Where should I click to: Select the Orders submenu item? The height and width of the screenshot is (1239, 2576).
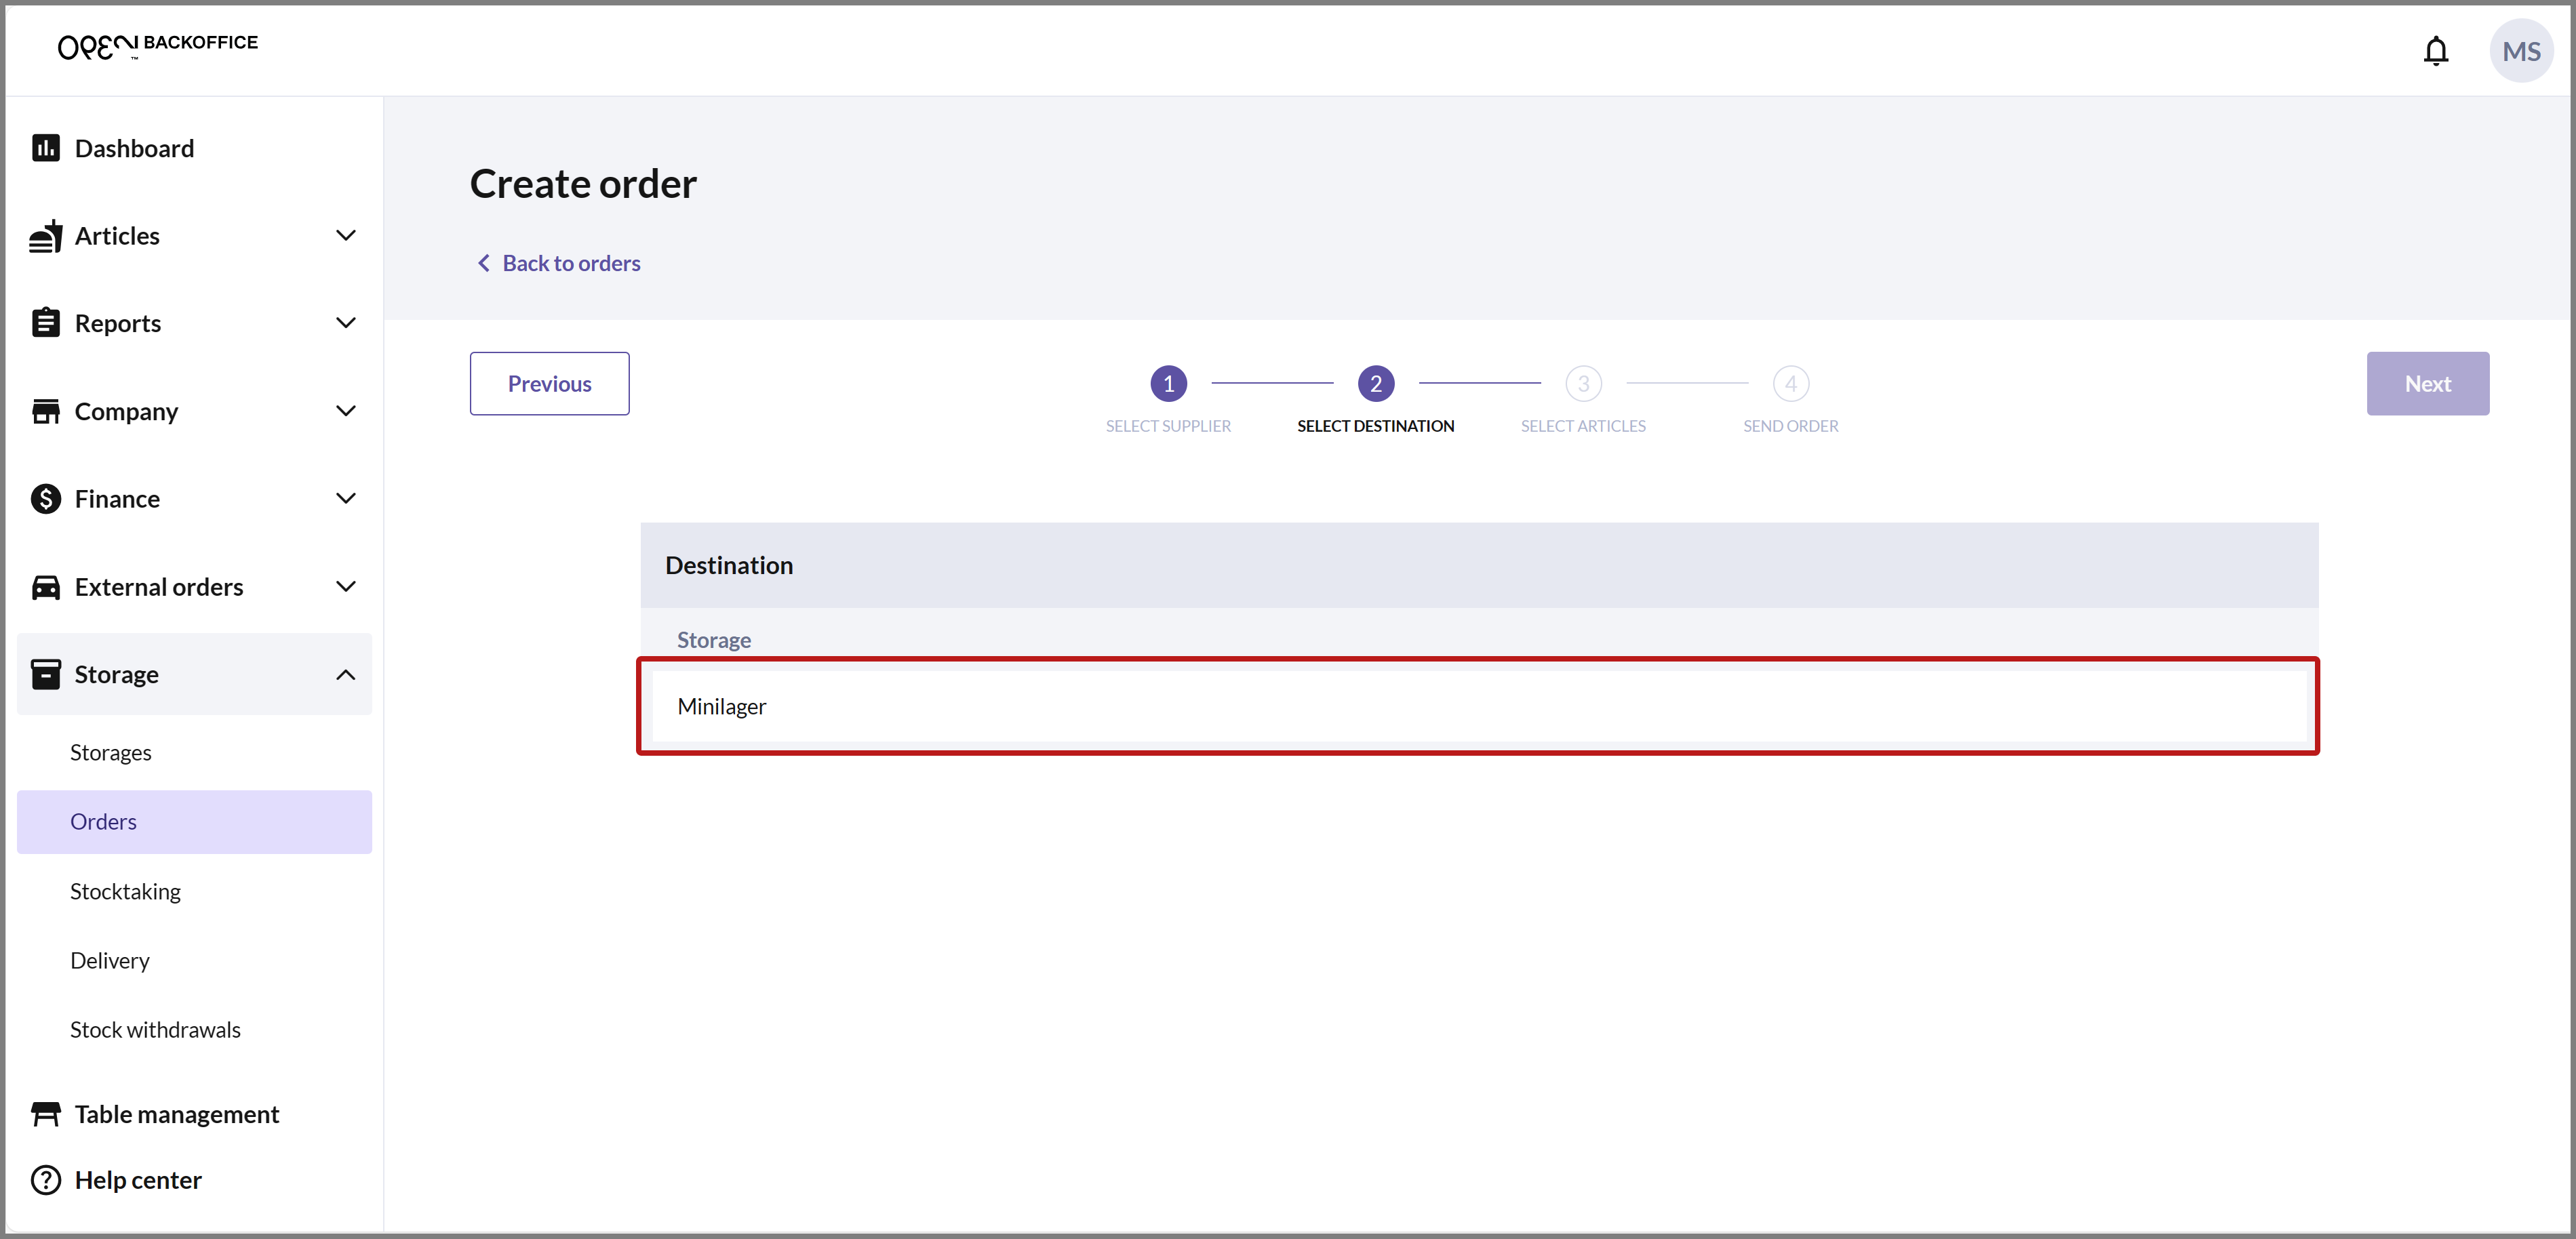click(x=194, y=821)
